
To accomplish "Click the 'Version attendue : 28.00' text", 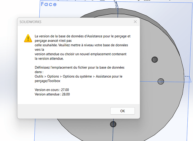I will point(52,94).
